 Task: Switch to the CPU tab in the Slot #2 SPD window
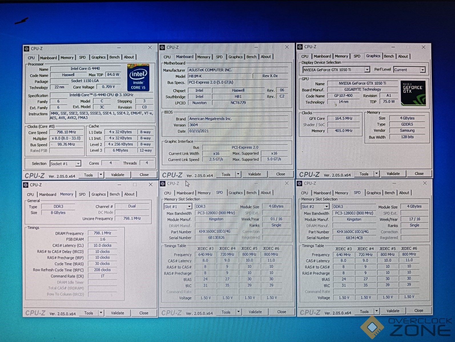[x=305, y=193]
